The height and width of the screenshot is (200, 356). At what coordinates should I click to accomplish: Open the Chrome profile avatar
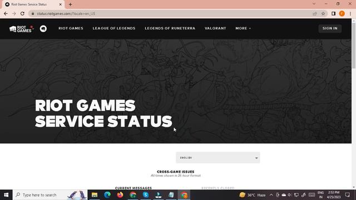pyautogui.click(x=342, y=13)
